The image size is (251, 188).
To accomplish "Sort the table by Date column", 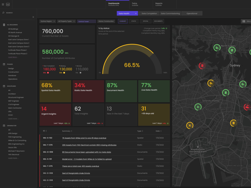I will 158,131.
